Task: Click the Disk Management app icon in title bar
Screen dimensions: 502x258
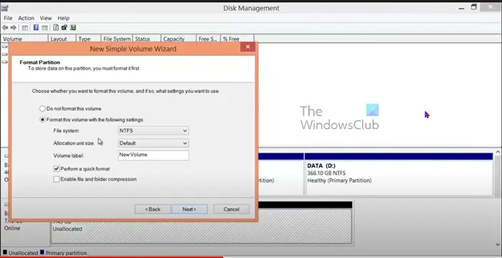Action: pos(5,8)
